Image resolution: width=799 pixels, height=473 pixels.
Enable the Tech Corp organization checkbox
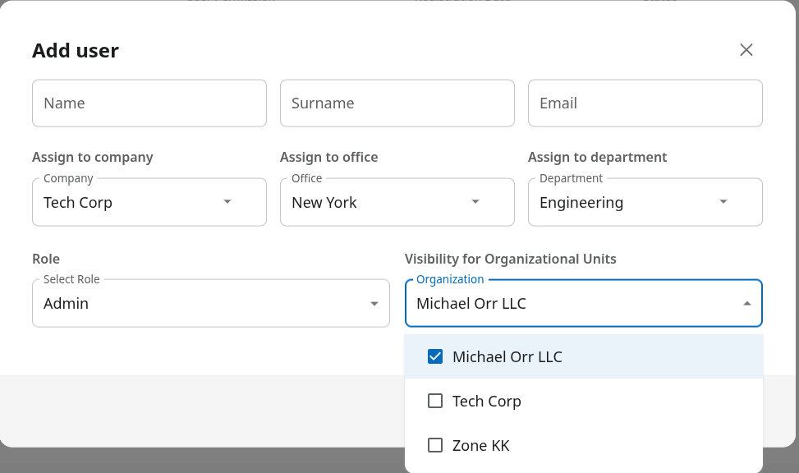tap(435, 402)
